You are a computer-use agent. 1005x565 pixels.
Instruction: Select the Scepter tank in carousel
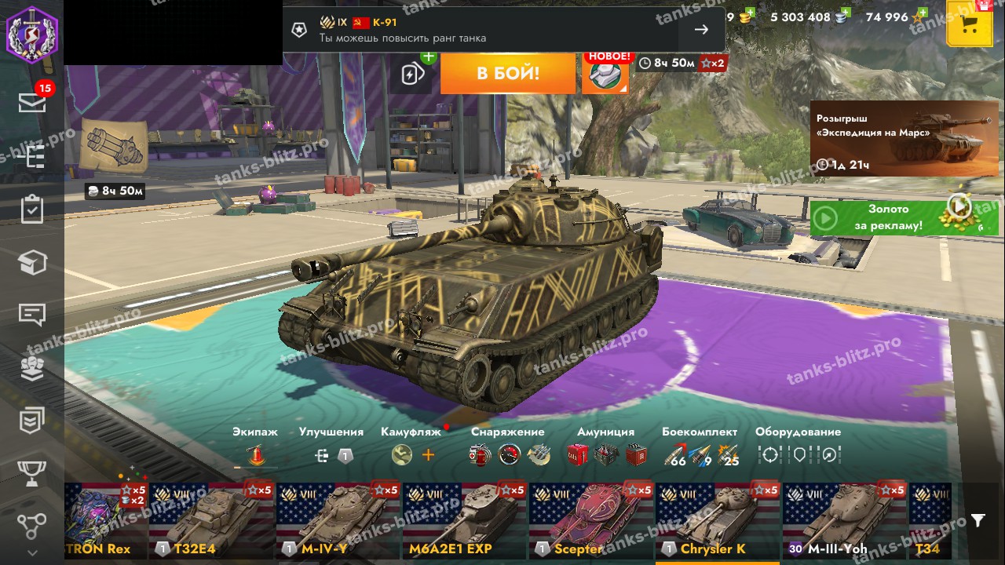coord(591,520)
